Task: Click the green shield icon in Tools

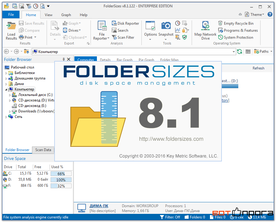Action: point(185,37)
